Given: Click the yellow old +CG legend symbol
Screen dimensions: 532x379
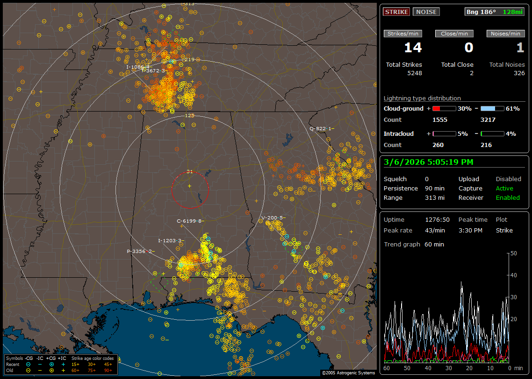Looking at the screenshot, I should tap(51, 370).
